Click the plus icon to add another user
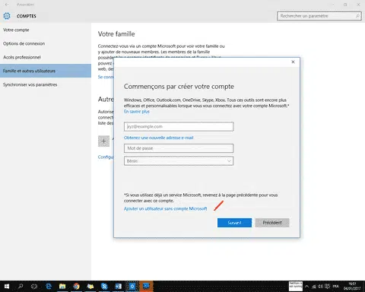 pyautogui.click(x=103, y=141)
